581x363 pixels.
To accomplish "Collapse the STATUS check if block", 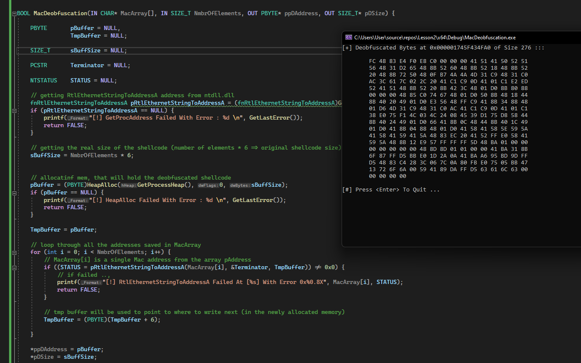I will [x=14, y=267].
